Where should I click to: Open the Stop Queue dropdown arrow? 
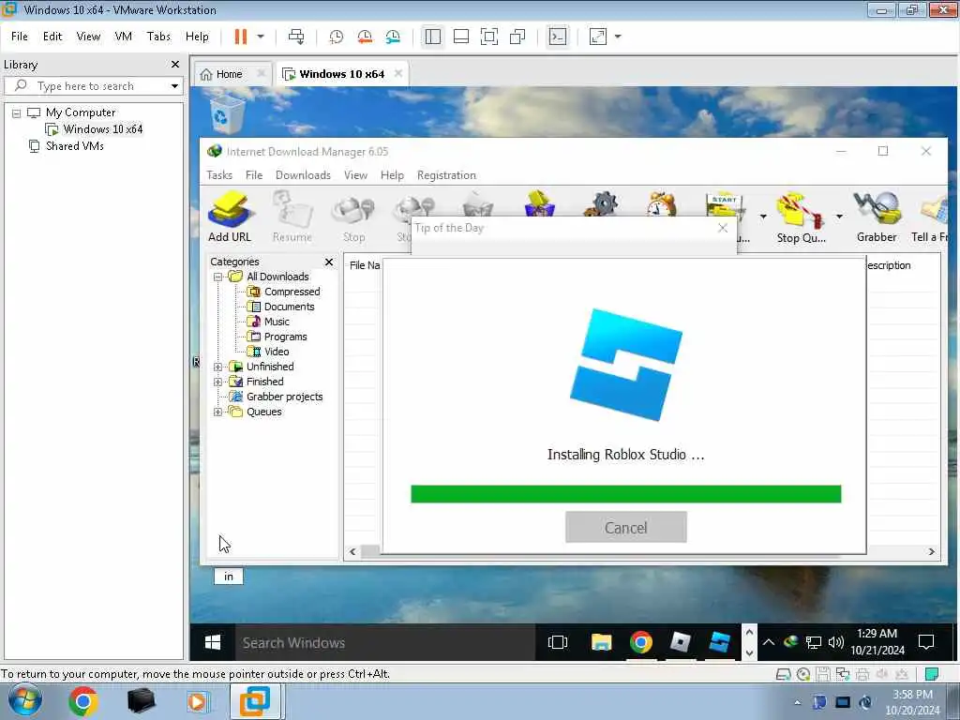pyautogui.click(x=839, y=217)
